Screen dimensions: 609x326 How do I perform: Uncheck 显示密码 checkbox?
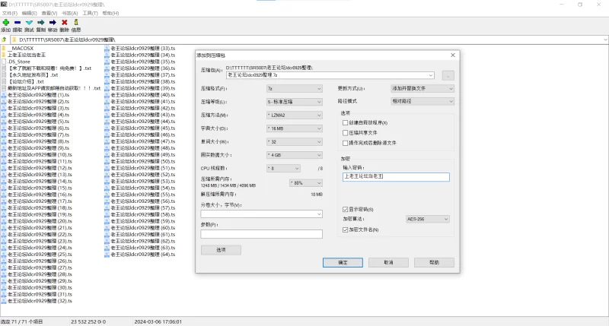[345, 209]
